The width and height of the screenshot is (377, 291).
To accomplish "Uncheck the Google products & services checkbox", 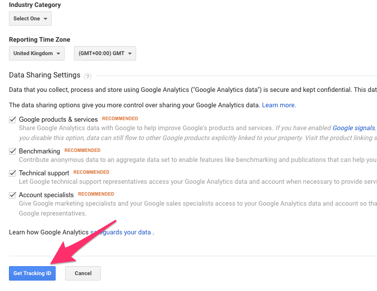I will point(13,120).
